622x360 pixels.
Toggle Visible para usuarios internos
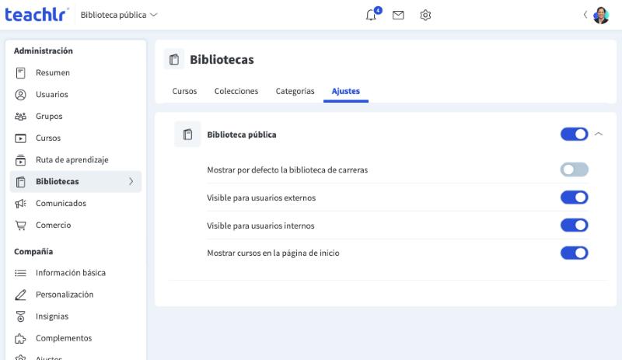(574, 225)
